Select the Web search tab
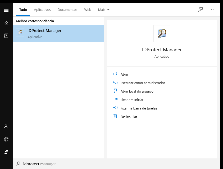 tap(88, 10)
